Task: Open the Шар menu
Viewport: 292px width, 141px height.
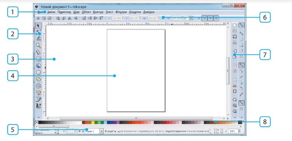Action: point(76,12)
